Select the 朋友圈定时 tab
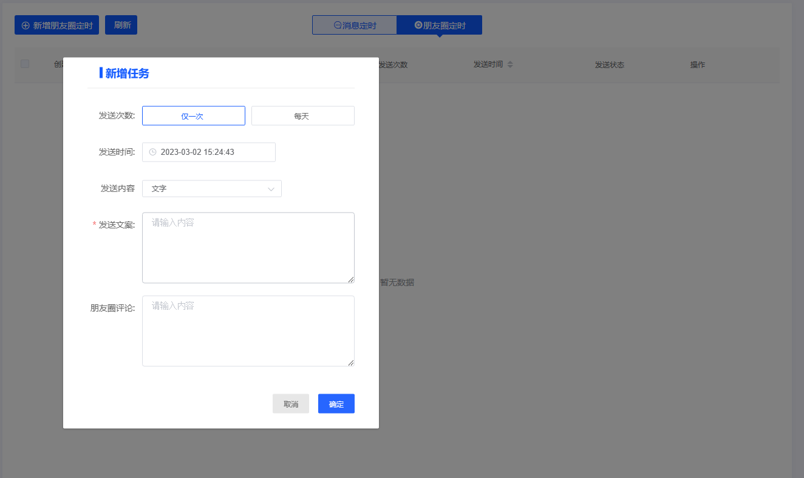804x478 pixels. (440, 26)
